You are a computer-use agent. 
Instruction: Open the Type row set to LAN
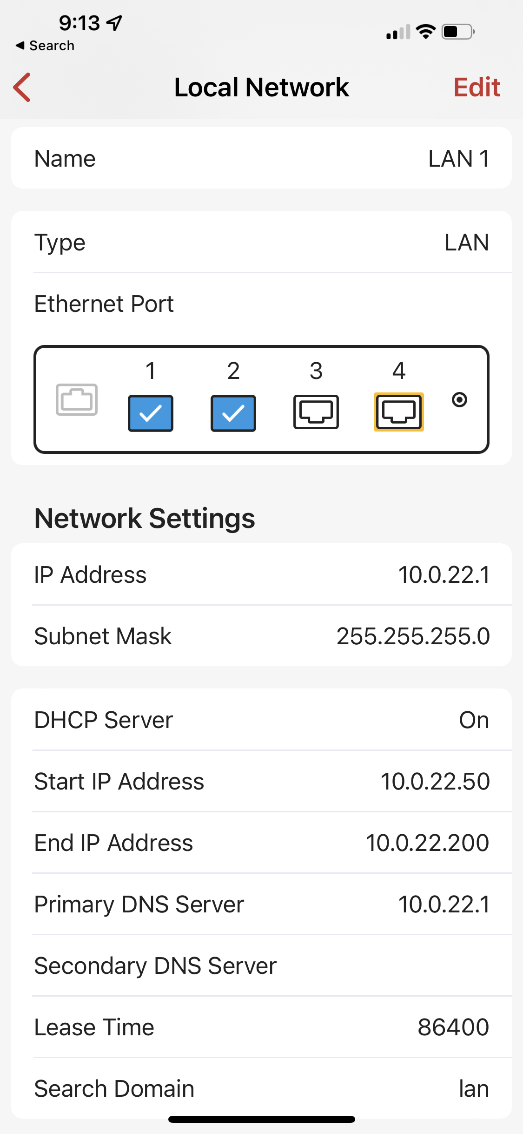(261, 242)
